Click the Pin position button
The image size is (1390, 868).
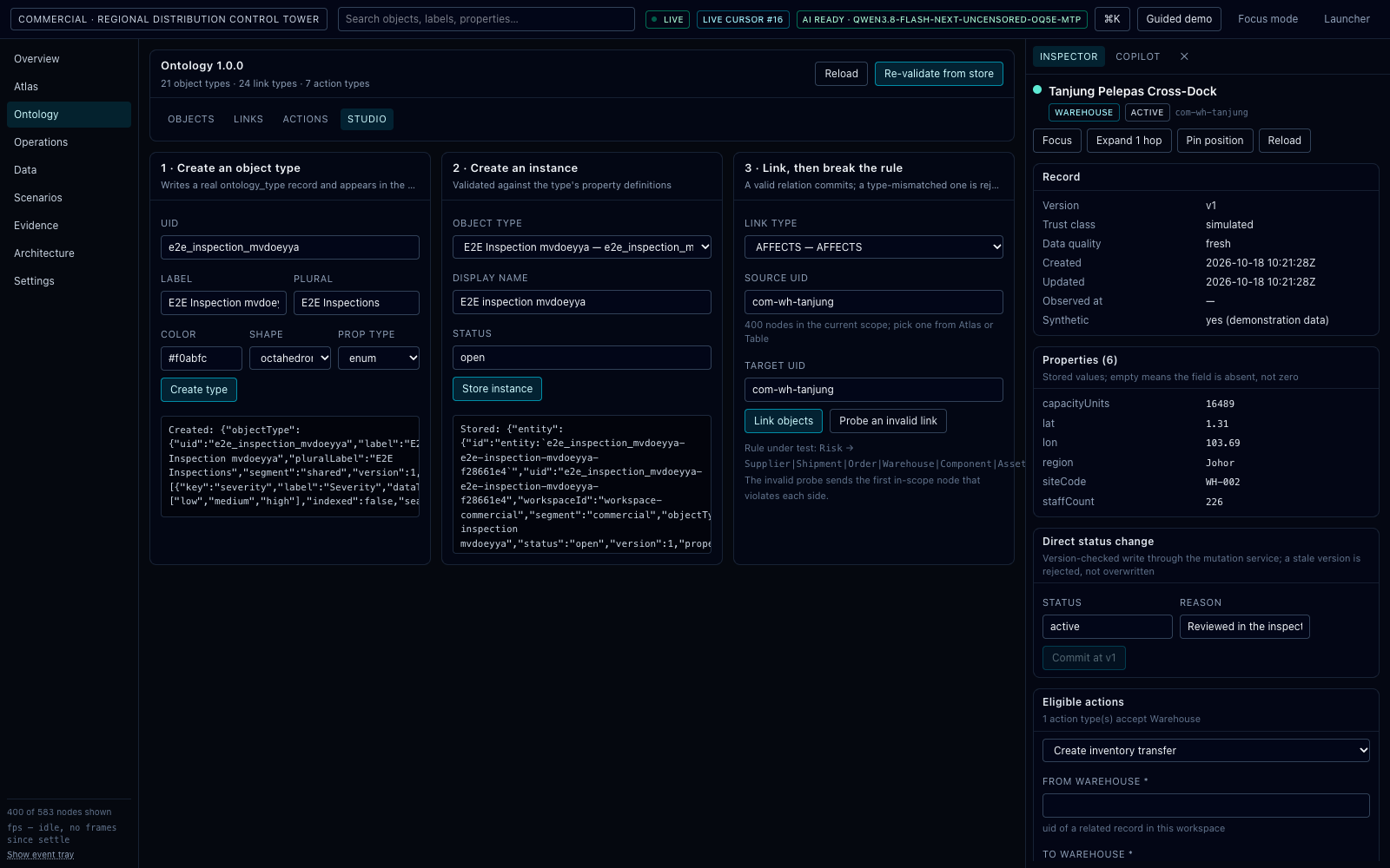[x=1215, y=141]
